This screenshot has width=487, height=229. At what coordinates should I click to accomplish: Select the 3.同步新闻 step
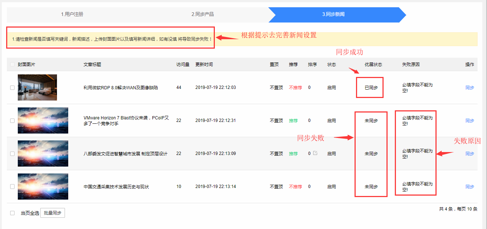coord(333,15)
